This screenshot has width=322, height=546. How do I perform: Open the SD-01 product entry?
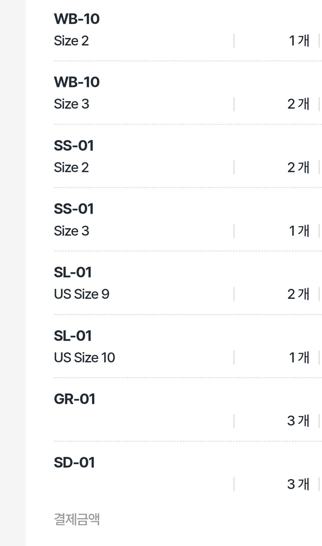[74, 462]
